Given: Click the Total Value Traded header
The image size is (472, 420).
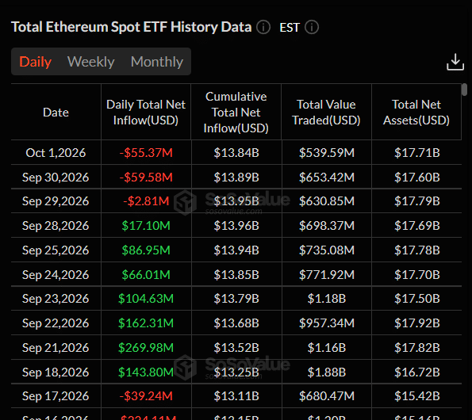Looking at the screenshot, I should [326, 113].
